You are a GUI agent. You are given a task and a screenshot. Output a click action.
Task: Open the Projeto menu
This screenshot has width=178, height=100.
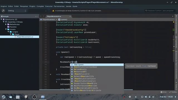32,6
